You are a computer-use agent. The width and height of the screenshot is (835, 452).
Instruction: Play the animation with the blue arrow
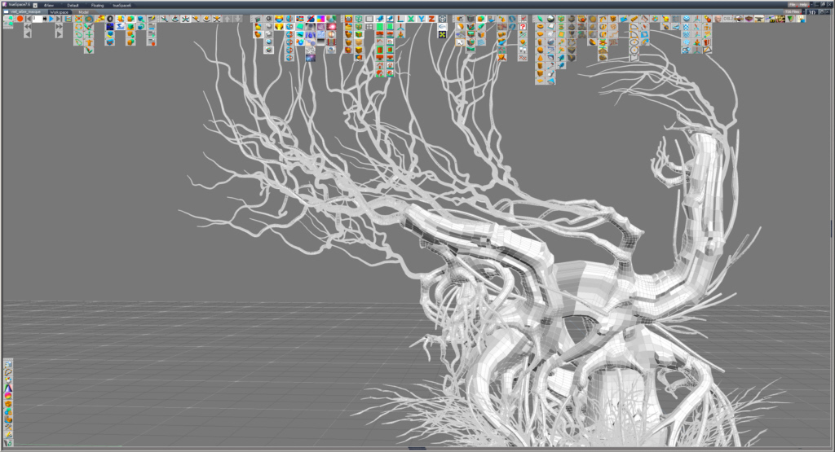51,19
